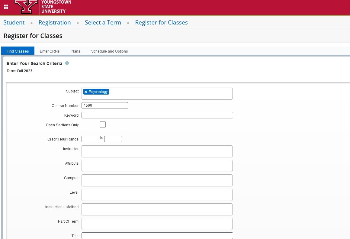Click the search criteria info icon
350x239 pixels.
click(67, 63)
